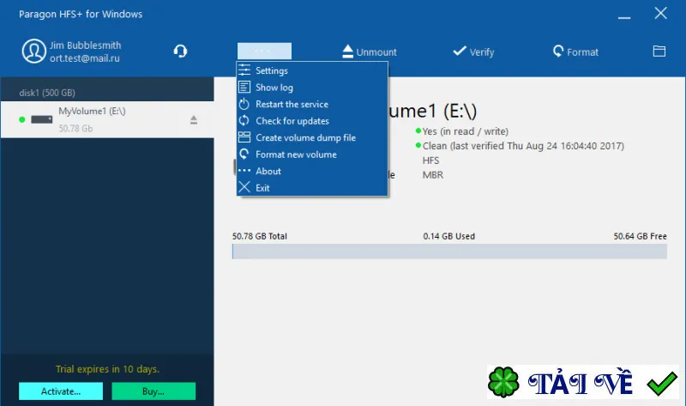Click the Unmount eject icon in toolbar
686x406 pixels.
(348, 52)
